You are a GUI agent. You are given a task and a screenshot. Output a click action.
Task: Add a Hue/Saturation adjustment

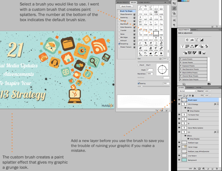tap(187, 46)
